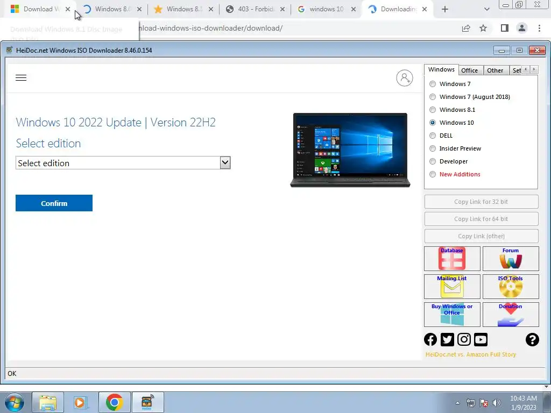Click Copy Link for 32 bit

(481, 202)
